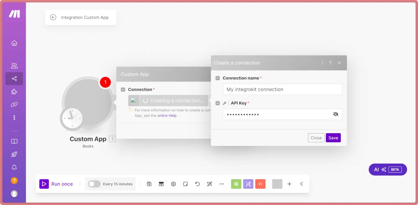This screenshot has height=205, width=418.
Task: Open the Resource hub book icon
Action: pyautogui.click(x=14, y=142)
